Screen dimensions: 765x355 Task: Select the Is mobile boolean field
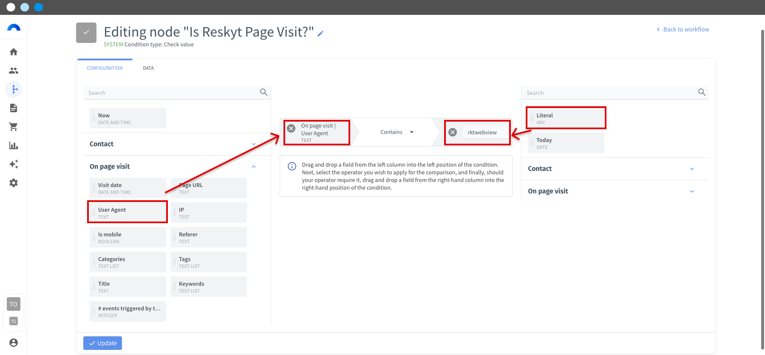128,237
